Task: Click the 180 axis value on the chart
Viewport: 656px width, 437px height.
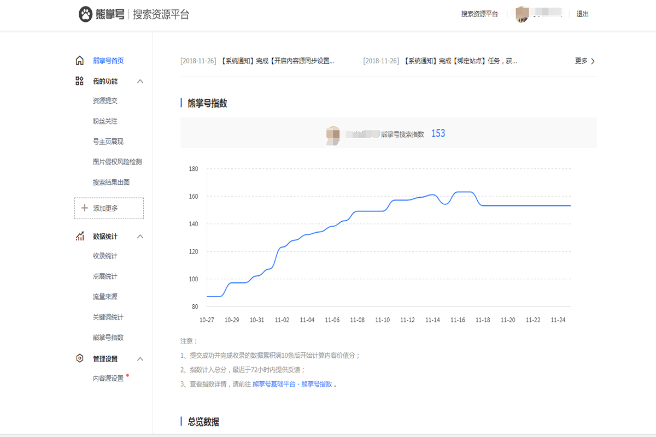Action: 194,169
